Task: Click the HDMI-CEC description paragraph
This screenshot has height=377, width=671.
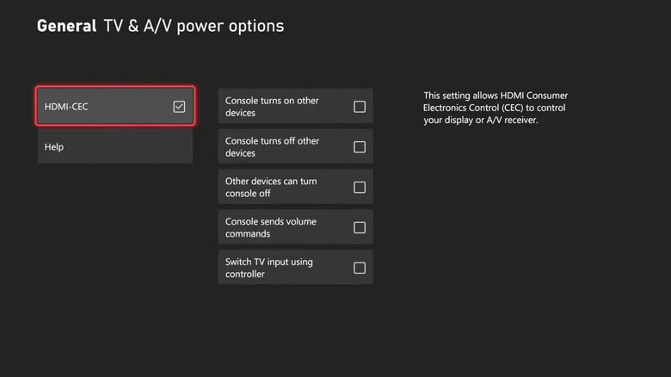Action: coord(496,108)
